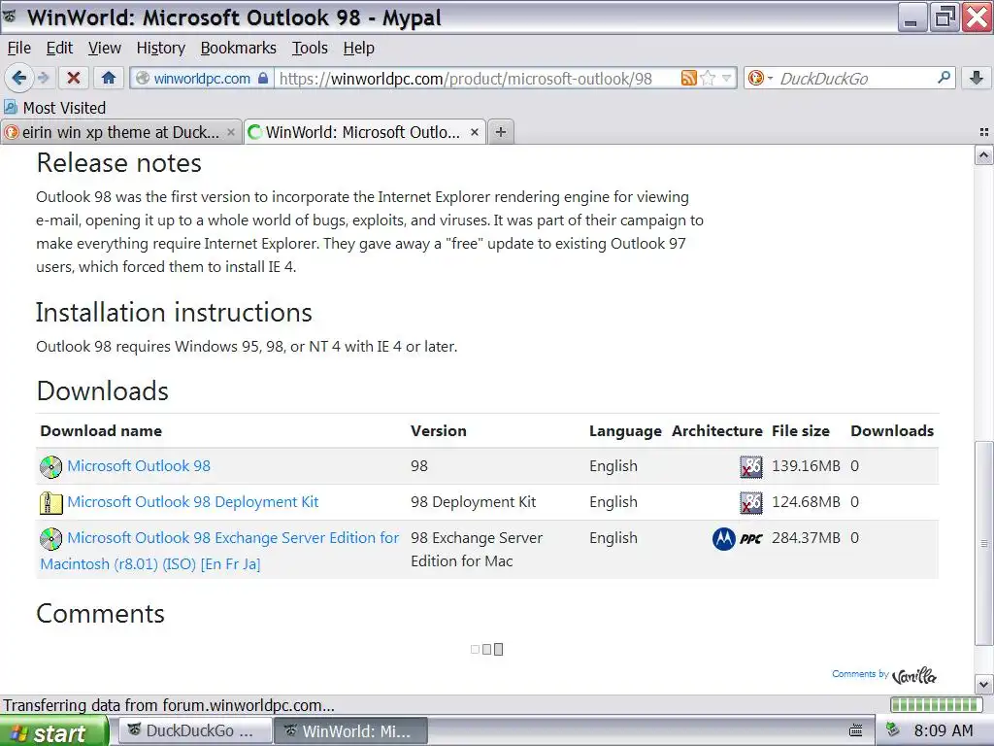Click the search magnifier icon

click(x=944, y=78)
